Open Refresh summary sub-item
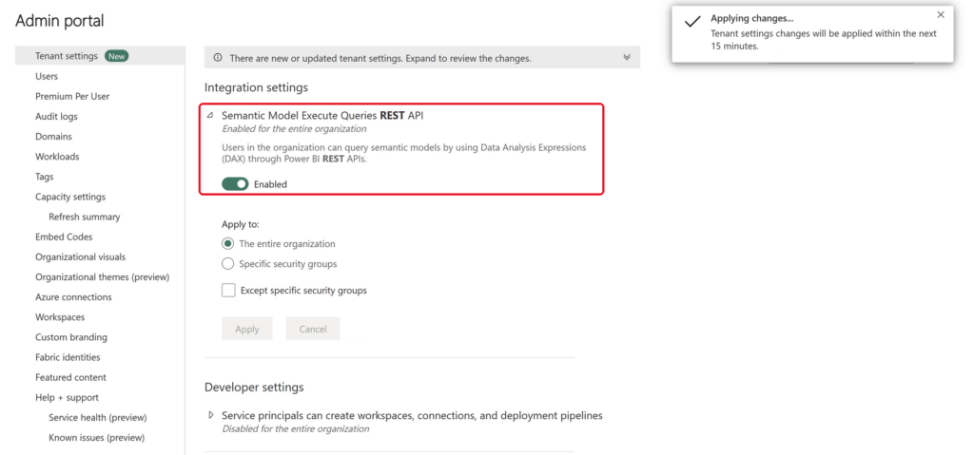 click(x=85, y=217)
